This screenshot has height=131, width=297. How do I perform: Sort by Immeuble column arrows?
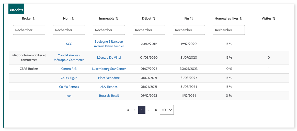117,19
